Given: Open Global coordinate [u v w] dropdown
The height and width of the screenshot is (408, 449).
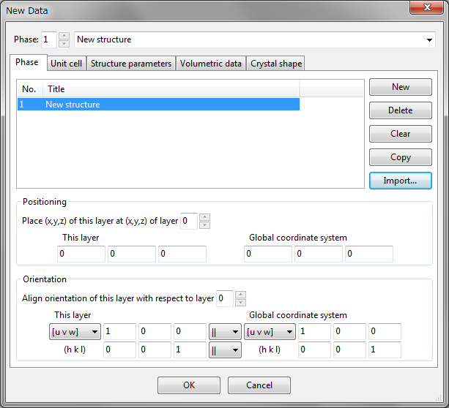Looking at the screenshot, I should (270, 333).
